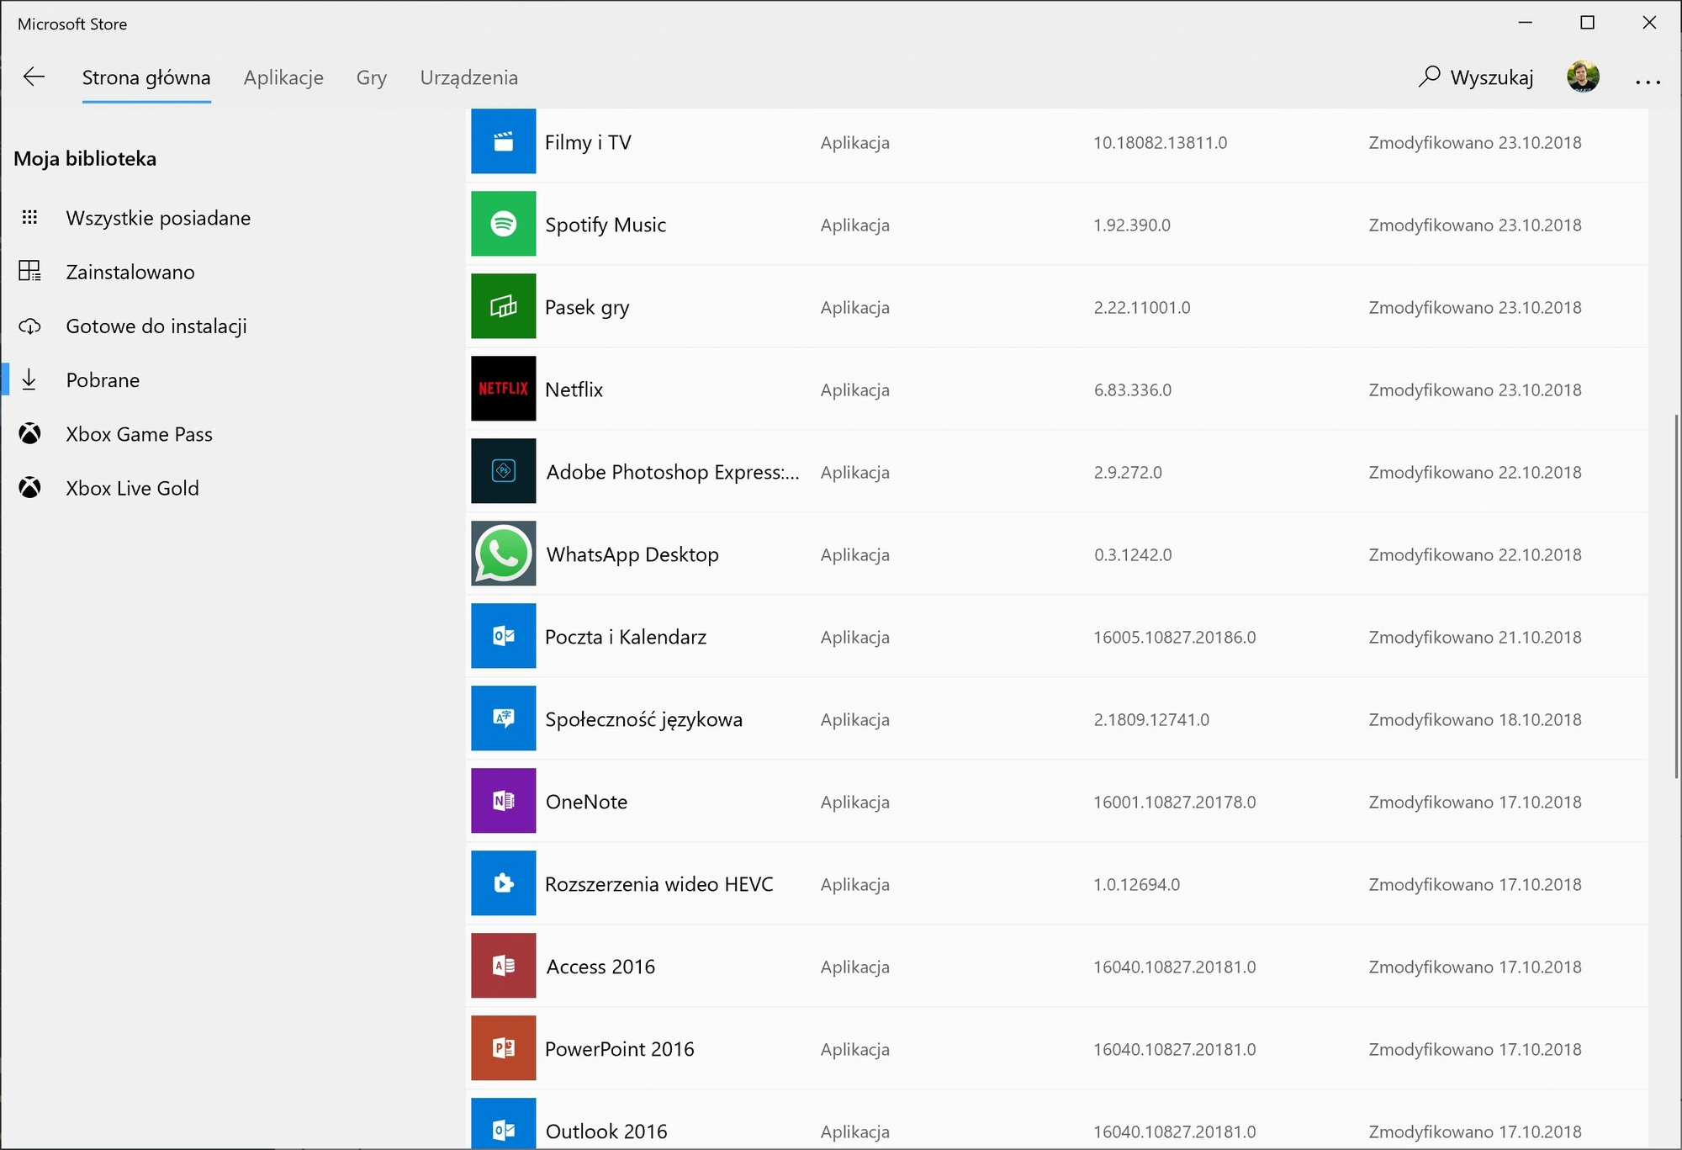
Task: Click the grid icon beside Wszystkie posiadane
Action: click(29, 218)
